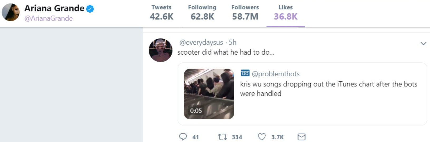Screen dimensions: 430x142
Task: Click the @everydaysus avatar image
Action: [160, 50]
